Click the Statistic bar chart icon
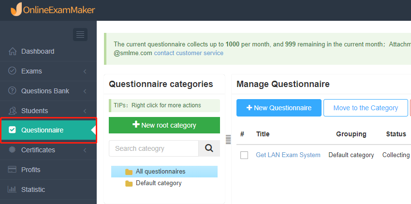The height and width of the screenshot is (204, 411). click(x=12, y=189)
